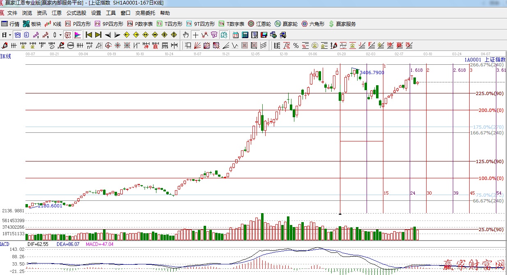This screenshot has width=507, height=275.
Task: Toggle the crosshair cursor mode
Action: pyautogui.click(x=196, y=35)
